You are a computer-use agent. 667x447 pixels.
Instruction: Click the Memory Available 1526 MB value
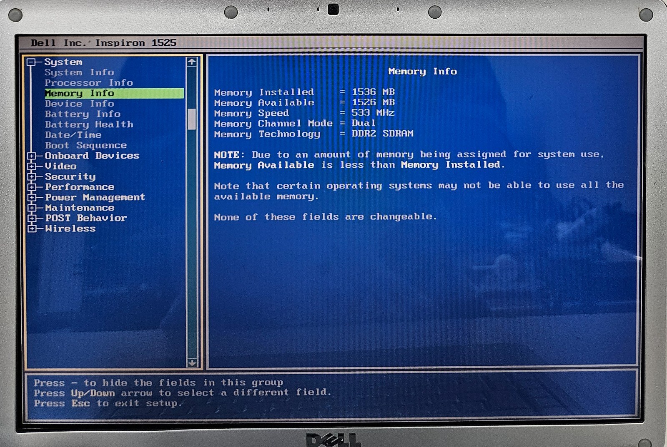pyautogui.click(x=373, y=102)
